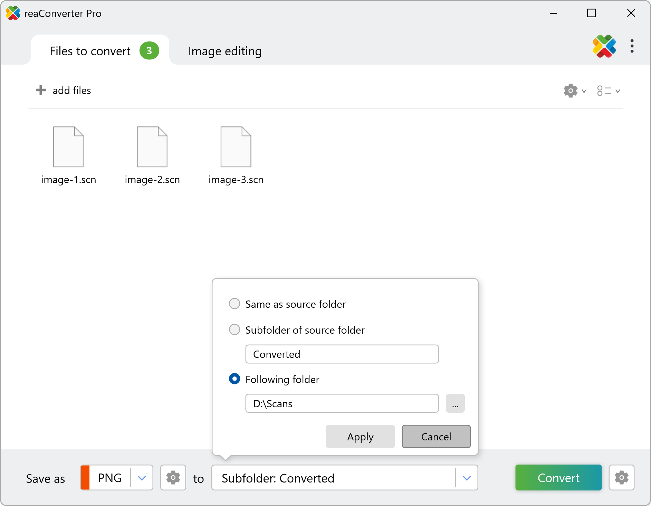
Task: Click the green Convert button
Action: tap(558, 478)
